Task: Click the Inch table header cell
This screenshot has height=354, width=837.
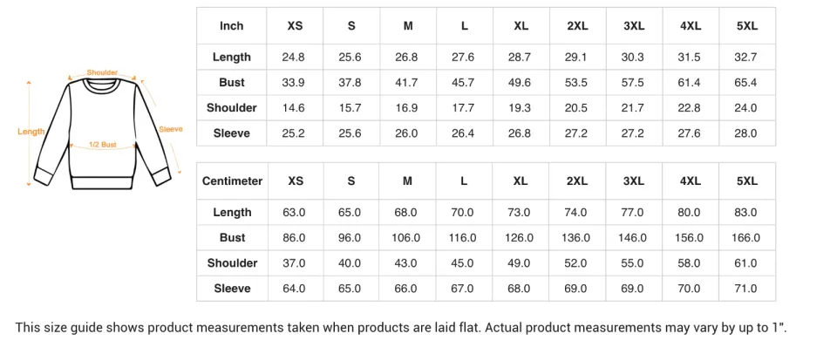Action: 232,26
